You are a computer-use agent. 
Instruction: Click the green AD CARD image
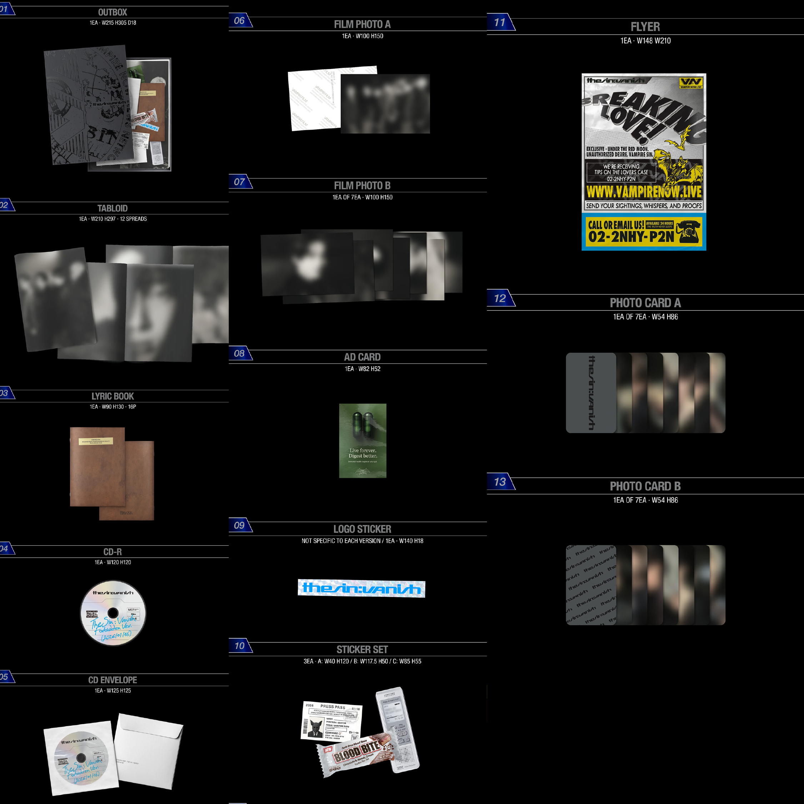[363, 441]
